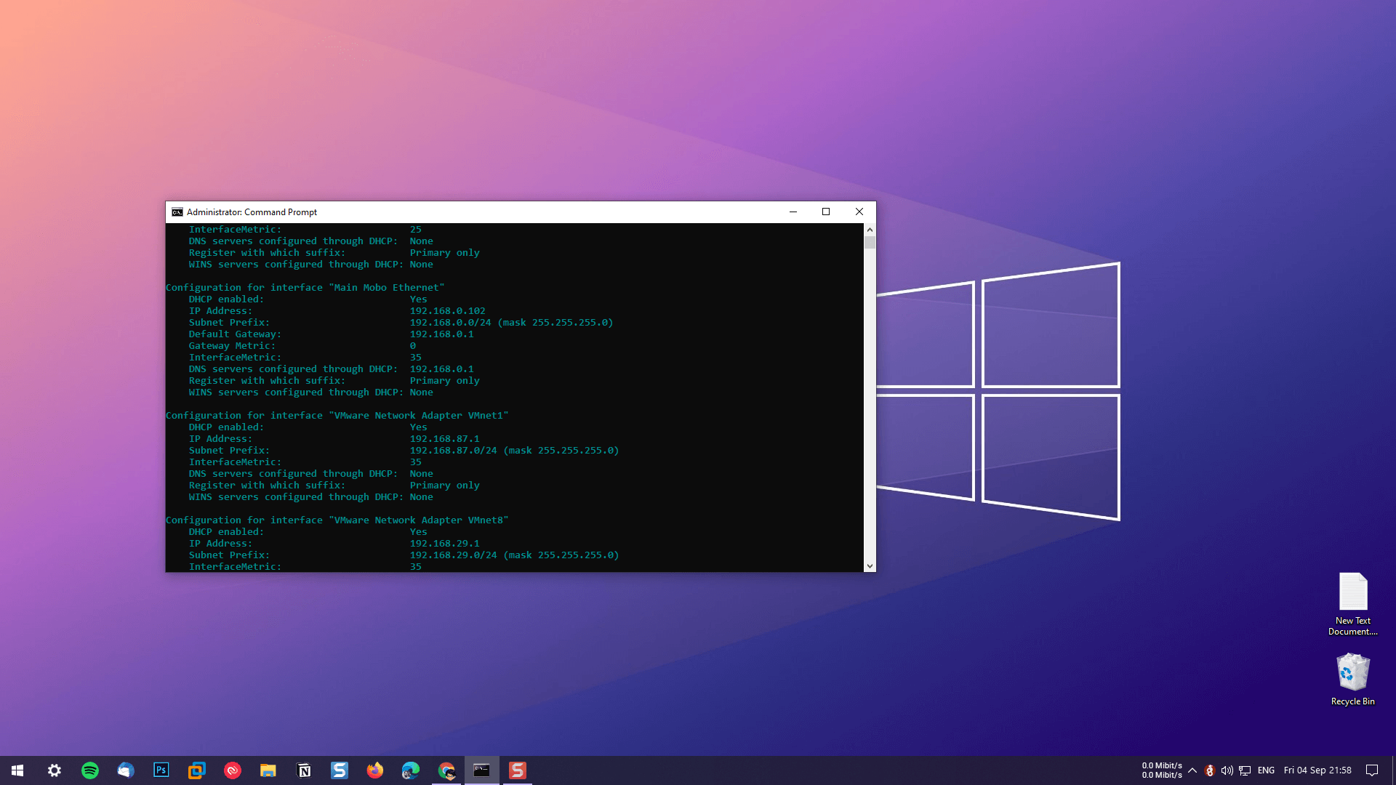The image size is (1396, 785).
Task: Open the Authy app from the taskbar
Action: click(232, 770)
